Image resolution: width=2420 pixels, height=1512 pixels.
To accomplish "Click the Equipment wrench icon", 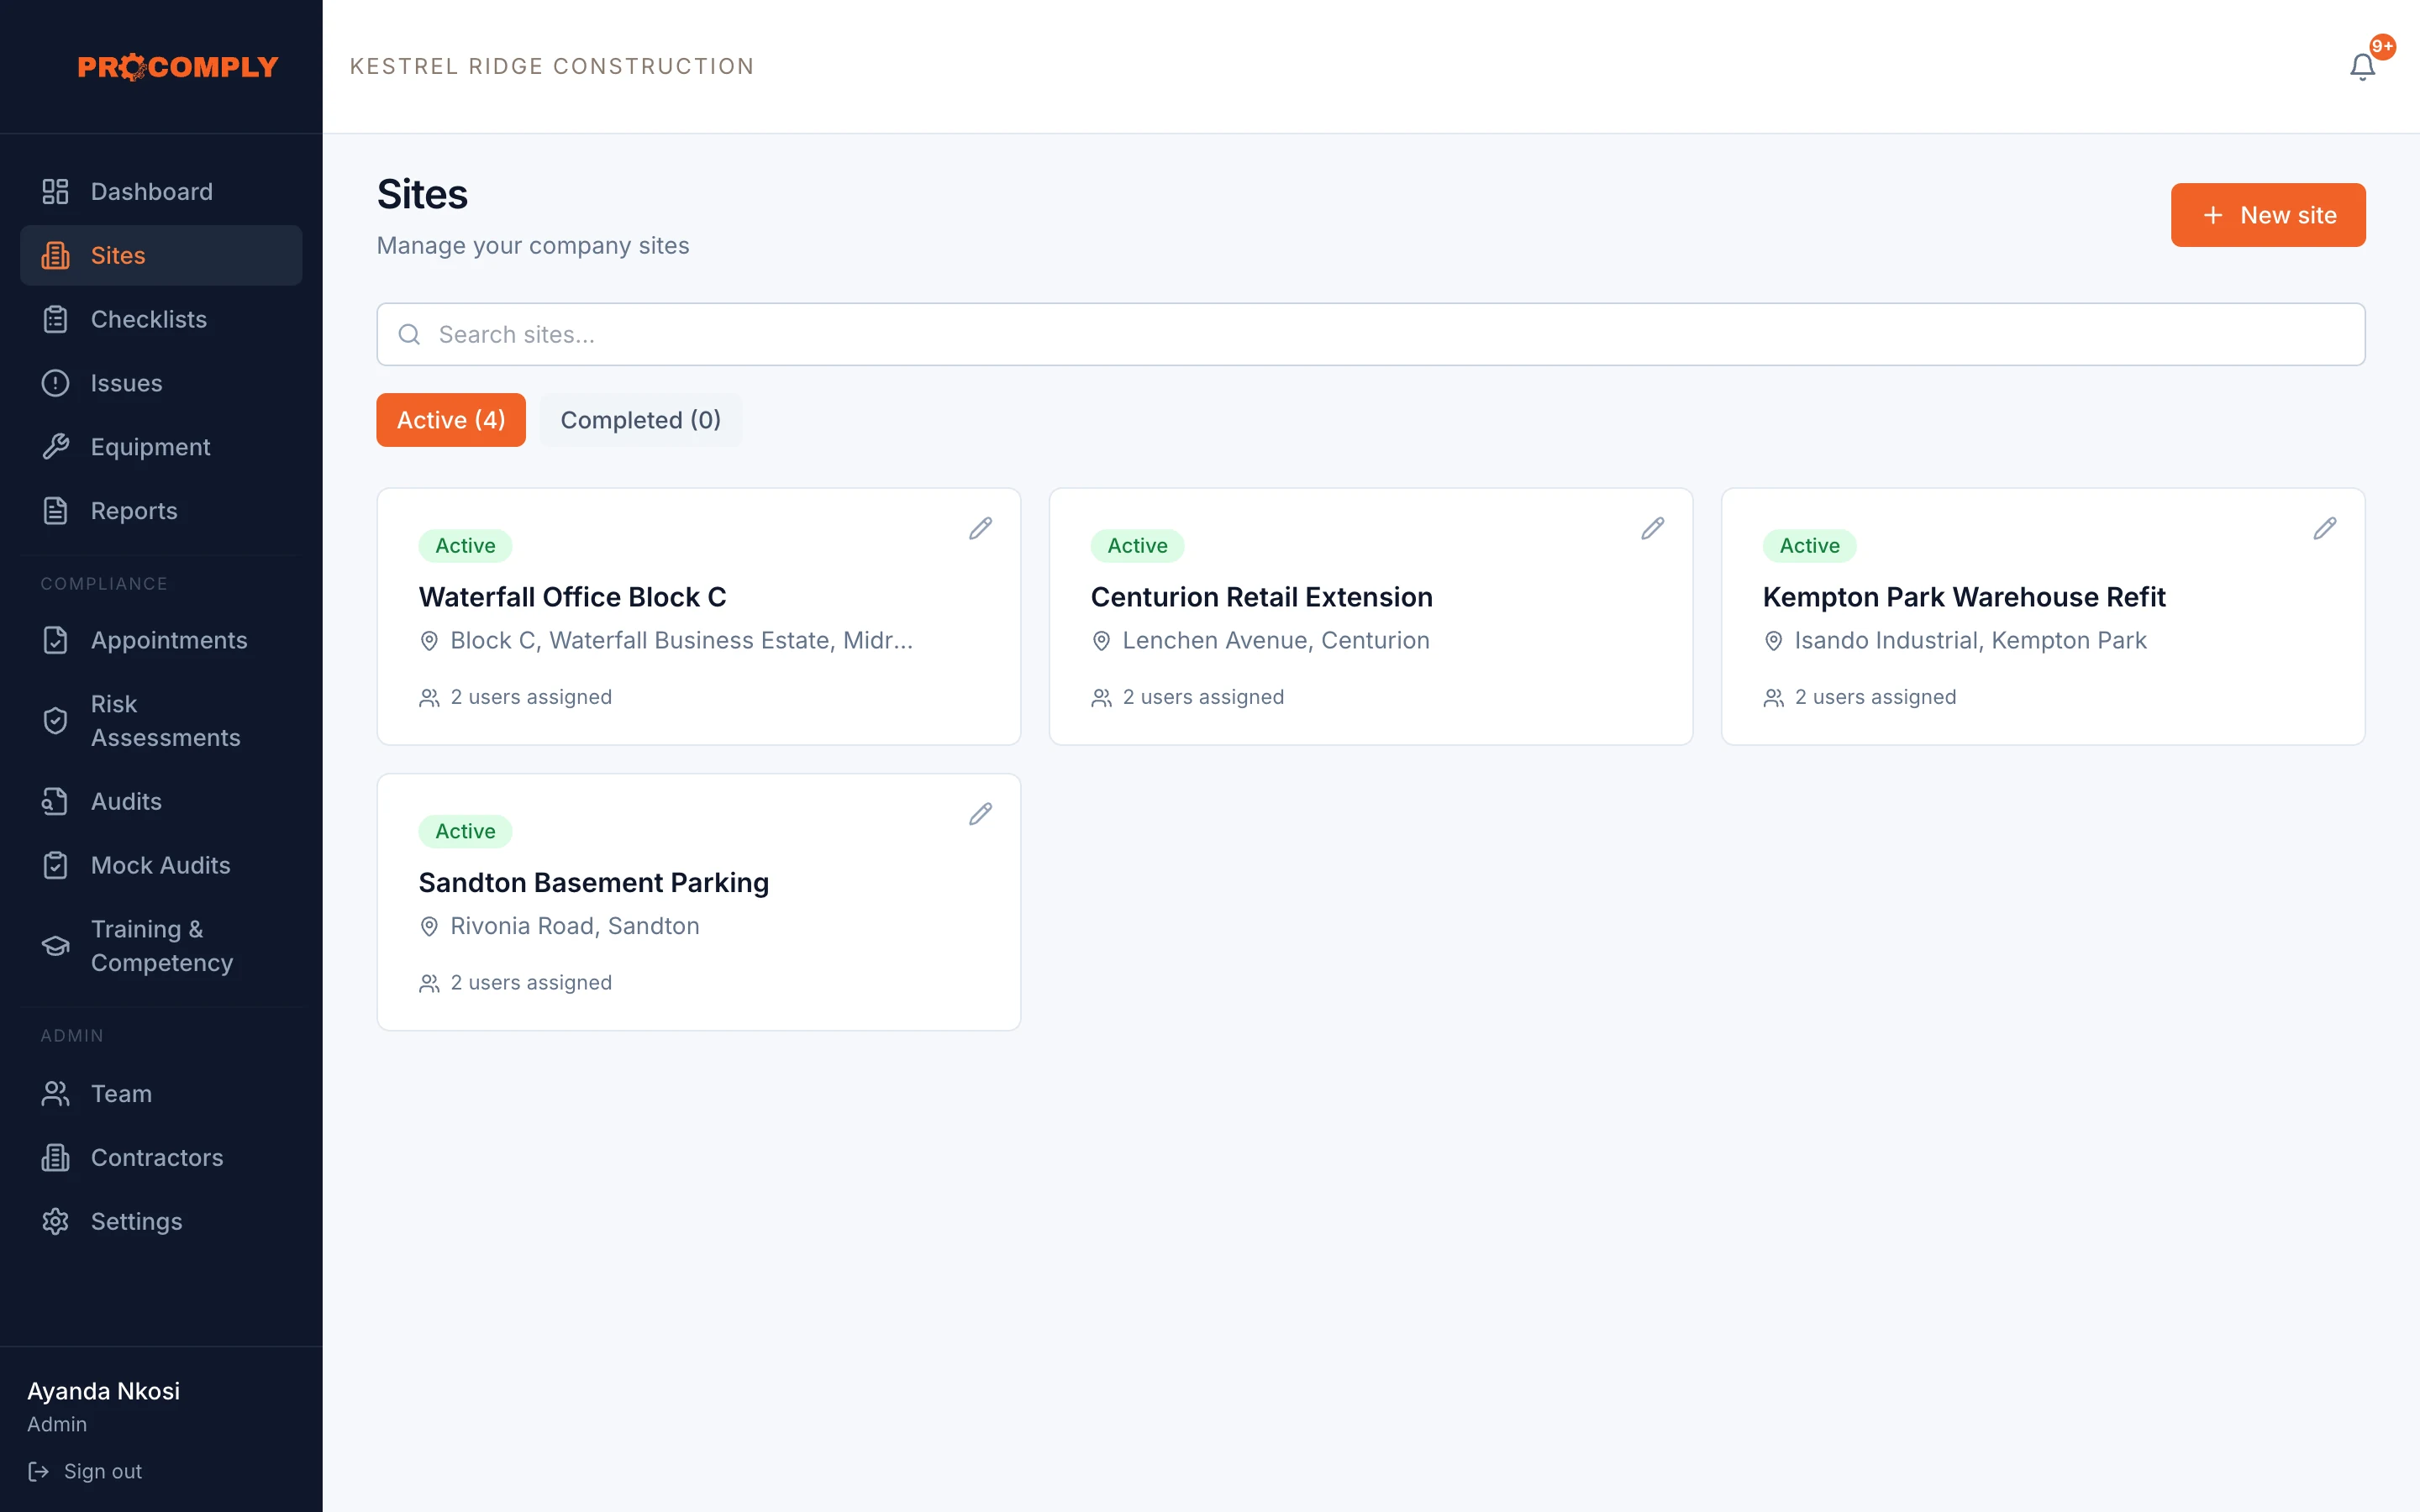I will [x=55, y=447].
